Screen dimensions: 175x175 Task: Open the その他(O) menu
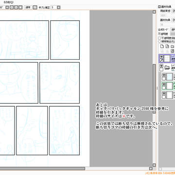pos(8,2)
